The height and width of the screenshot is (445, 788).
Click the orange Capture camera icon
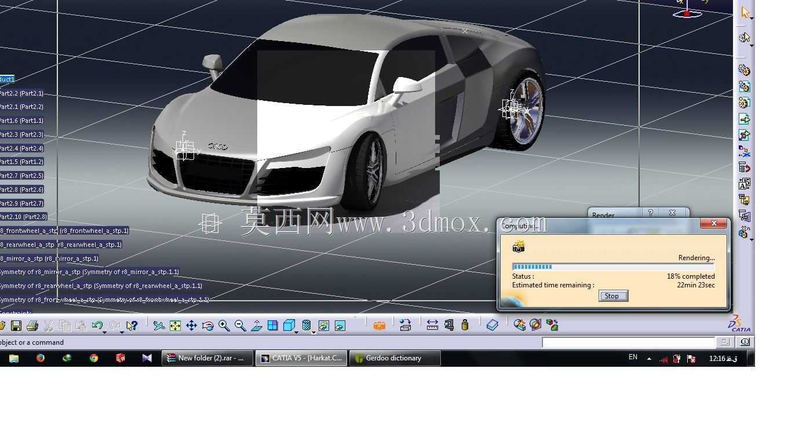click(x=380, y=326)
